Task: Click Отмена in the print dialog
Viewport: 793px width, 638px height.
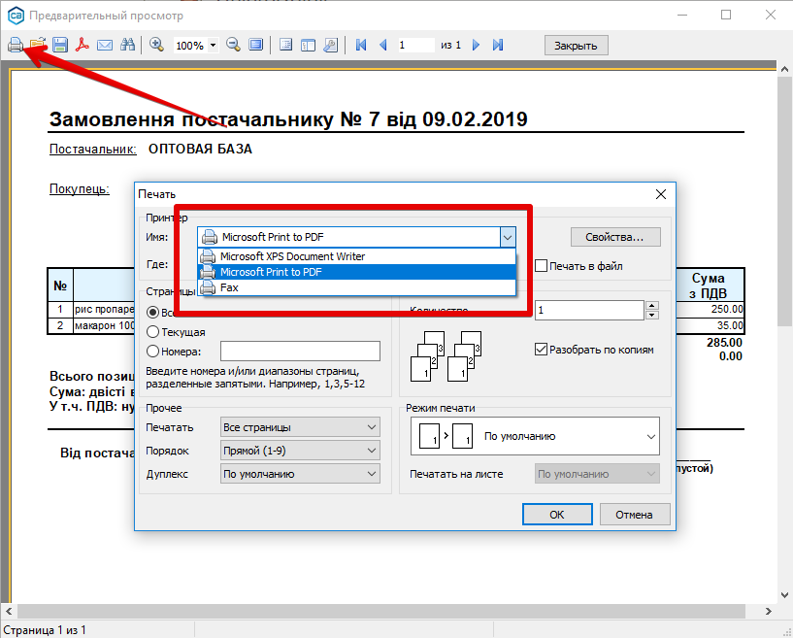Action: (x=634, y=515)
